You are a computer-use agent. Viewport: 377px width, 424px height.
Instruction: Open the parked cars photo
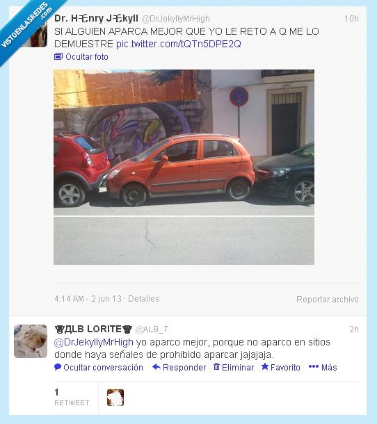coord(184,167)
